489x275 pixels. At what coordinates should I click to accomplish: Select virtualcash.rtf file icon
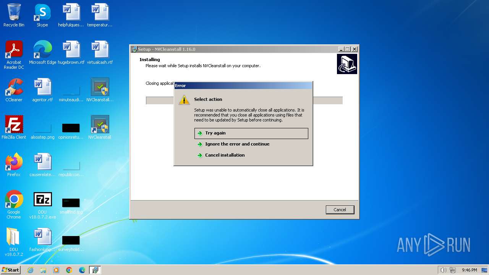click(100, 53)
